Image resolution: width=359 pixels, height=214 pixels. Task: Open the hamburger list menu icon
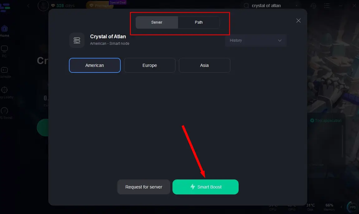pos(327,6)
